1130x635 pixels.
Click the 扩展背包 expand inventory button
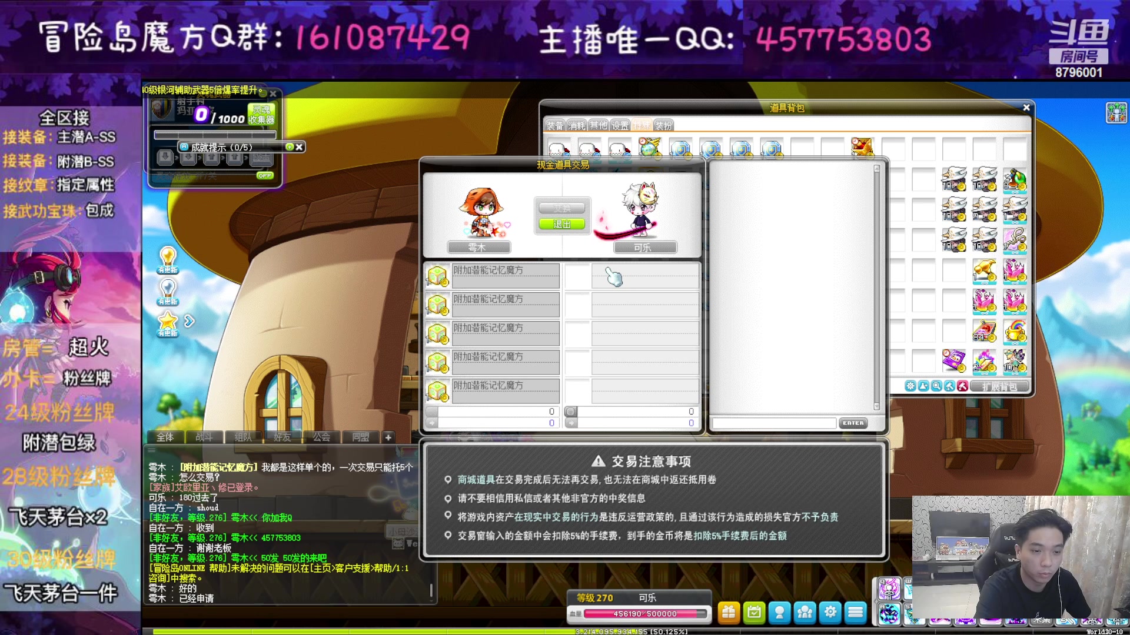pyautogui.click(x=999, y=386)
